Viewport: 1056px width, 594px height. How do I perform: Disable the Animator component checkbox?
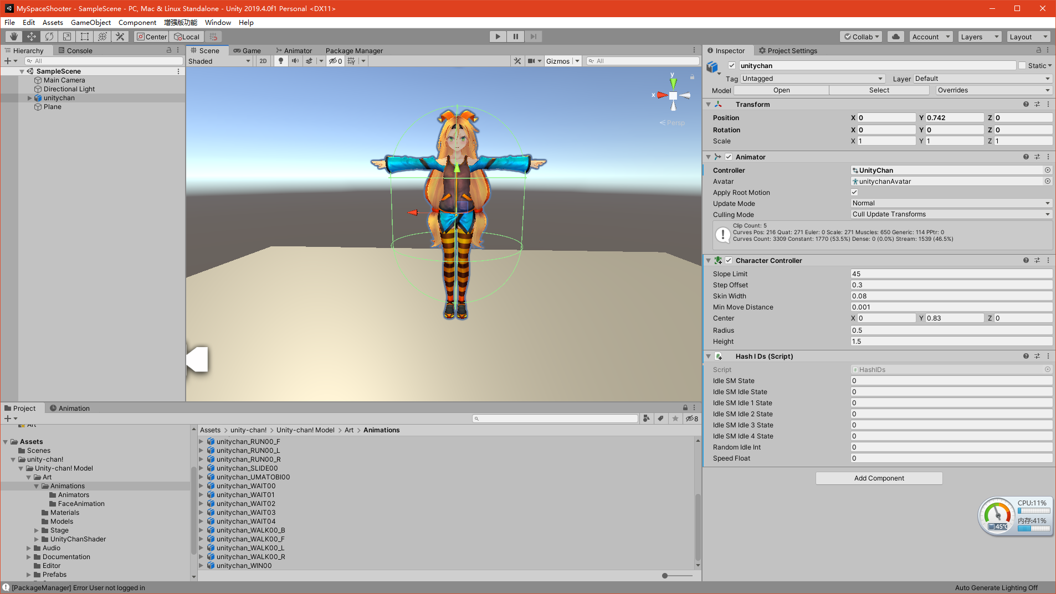click(729, 157)
